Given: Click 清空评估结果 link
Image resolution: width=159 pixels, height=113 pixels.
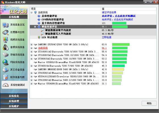Looking at the screenshot, I should coord(109,12).
